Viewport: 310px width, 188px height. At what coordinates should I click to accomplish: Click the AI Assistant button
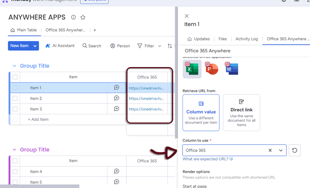click(x=60, y=46)
